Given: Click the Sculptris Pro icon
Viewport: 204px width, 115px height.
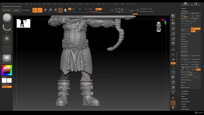Looking at the screenshot, I should coord(65,10).
